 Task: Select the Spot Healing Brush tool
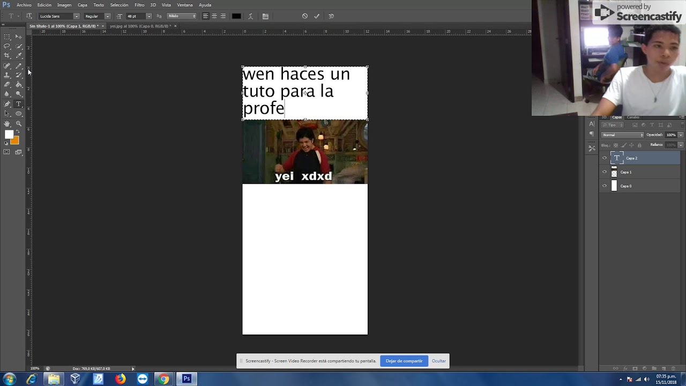pos(7,65)
